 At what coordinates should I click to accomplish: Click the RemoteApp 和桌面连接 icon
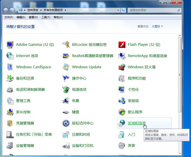(122, 56)
